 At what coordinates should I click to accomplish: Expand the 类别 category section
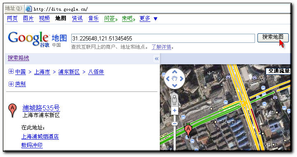click(11, 84)
